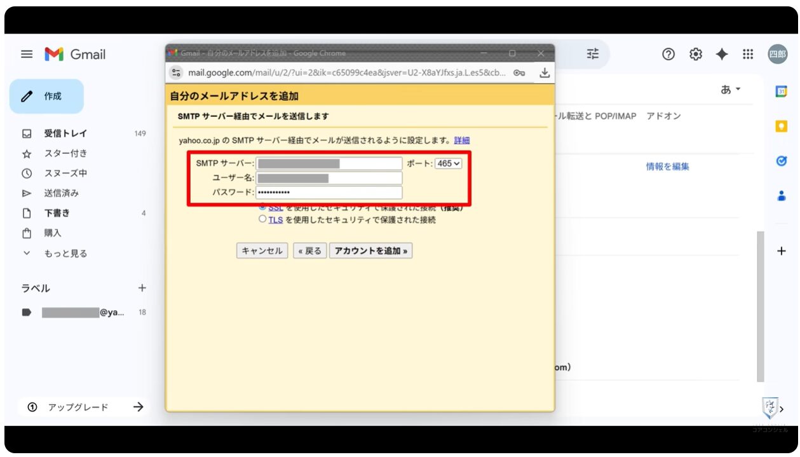
Task: Click the password input field
Action: [x=329, y=193]
